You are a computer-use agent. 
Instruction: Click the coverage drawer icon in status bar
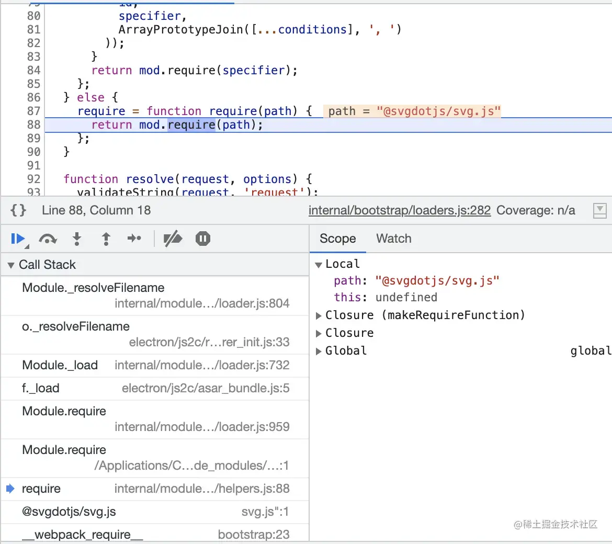(x=599, y=211)
